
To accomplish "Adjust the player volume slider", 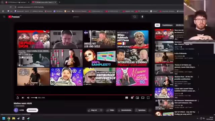I will coord(34,98).
